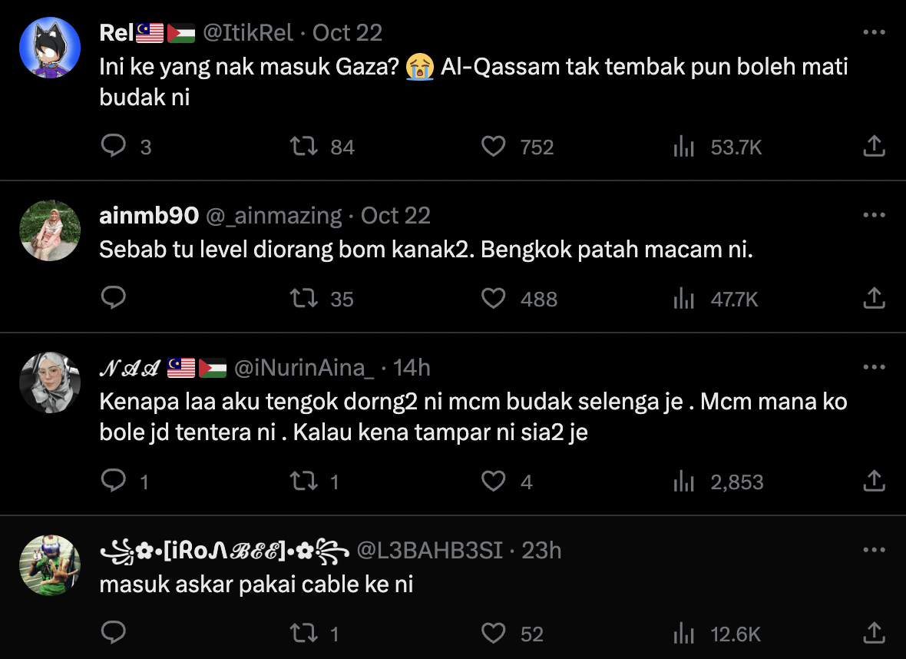Share the L3BAHB3SI tweet

click(874, 633)
